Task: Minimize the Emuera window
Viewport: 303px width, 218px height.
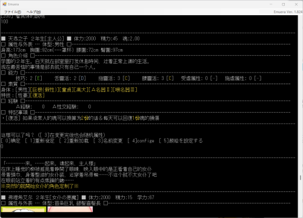Action: (x=271, y=4)
